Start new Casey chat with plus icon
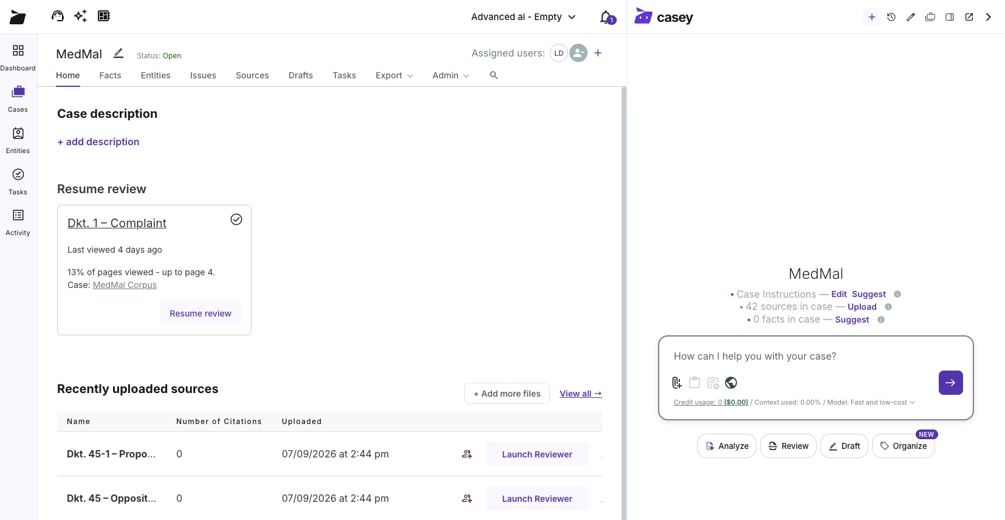 pyautogui.click(x=872, y=17)
